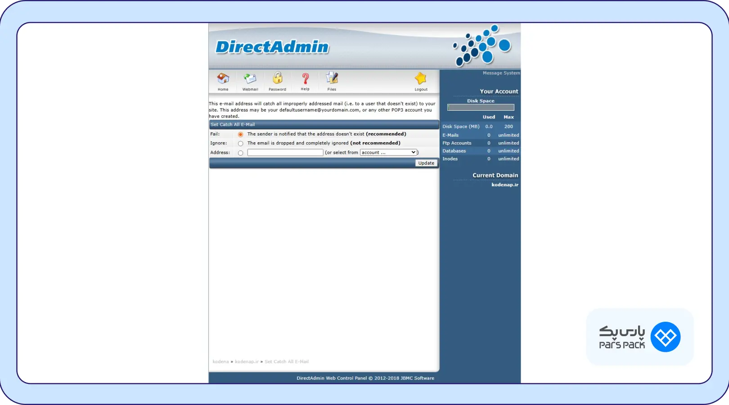Click the Set Catch All E-Mail header
729x405 pixels.
point(233,125)
